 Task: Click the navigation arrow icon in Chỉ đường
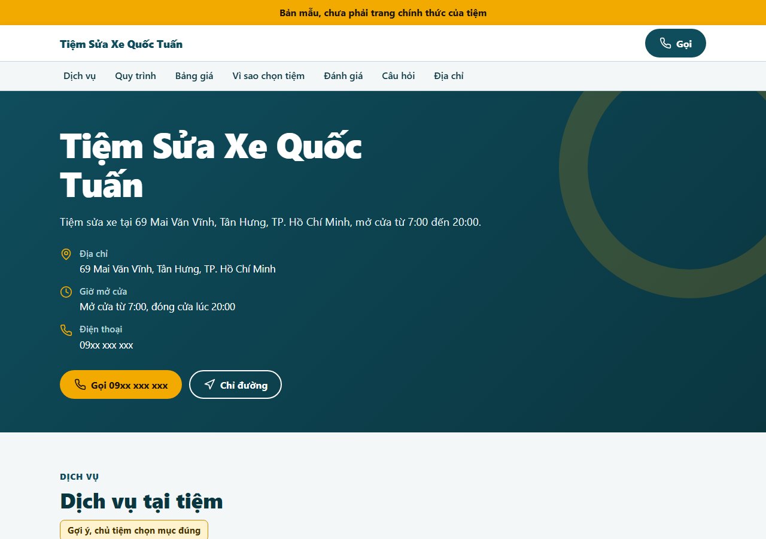[x=209, y=384]
